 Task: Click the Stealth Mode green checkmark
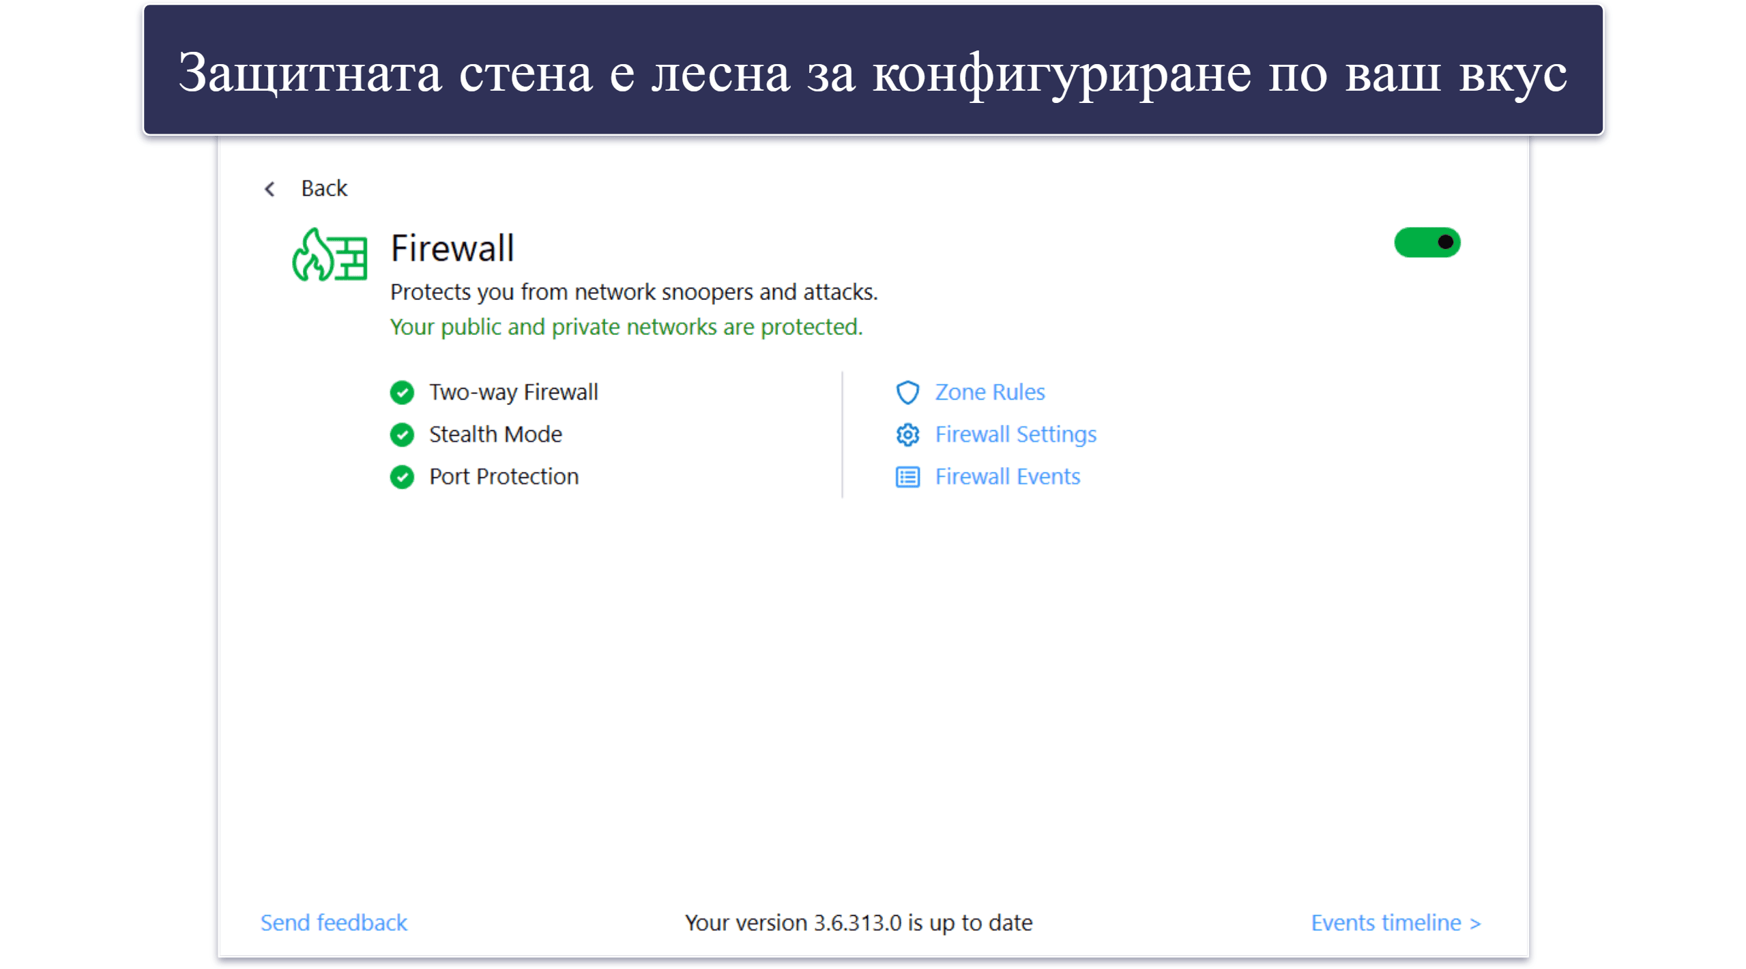click(x=402, y=435)
